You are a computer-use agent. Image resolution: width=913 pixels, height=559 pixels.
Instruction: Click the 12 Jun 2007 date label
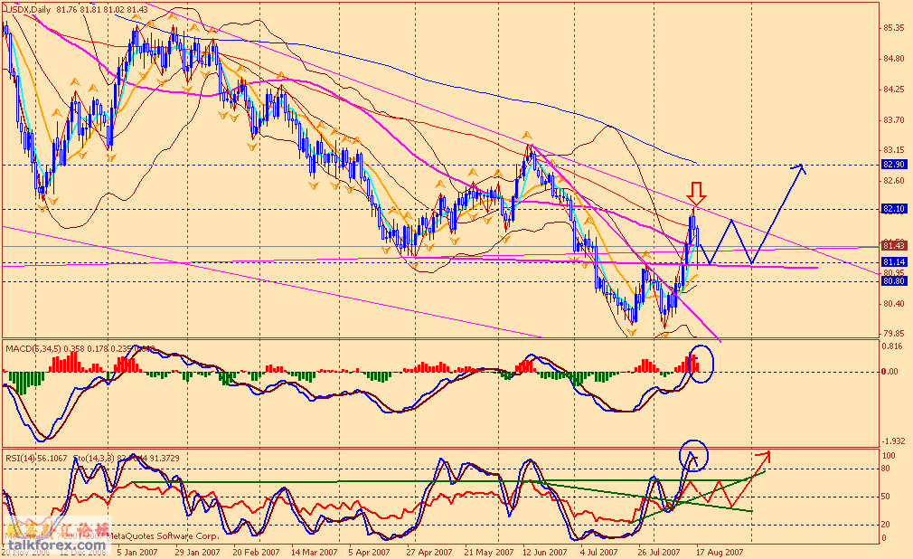coord(545,552)
